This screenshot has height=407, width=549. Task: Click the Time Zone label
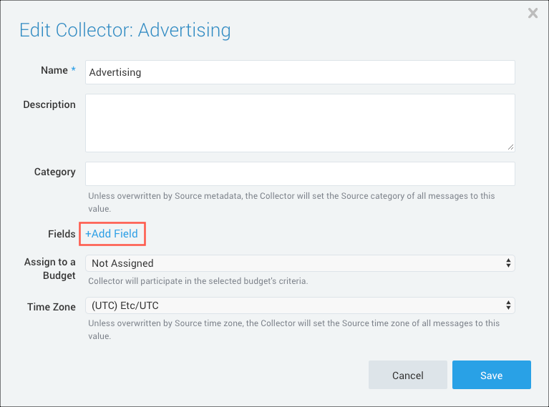51,306
